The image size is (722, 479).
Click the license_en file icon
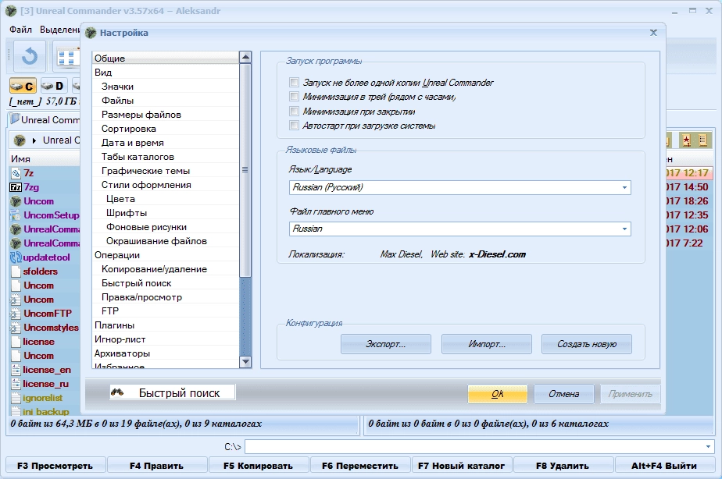pyautogui.click(x=16, y=370)
